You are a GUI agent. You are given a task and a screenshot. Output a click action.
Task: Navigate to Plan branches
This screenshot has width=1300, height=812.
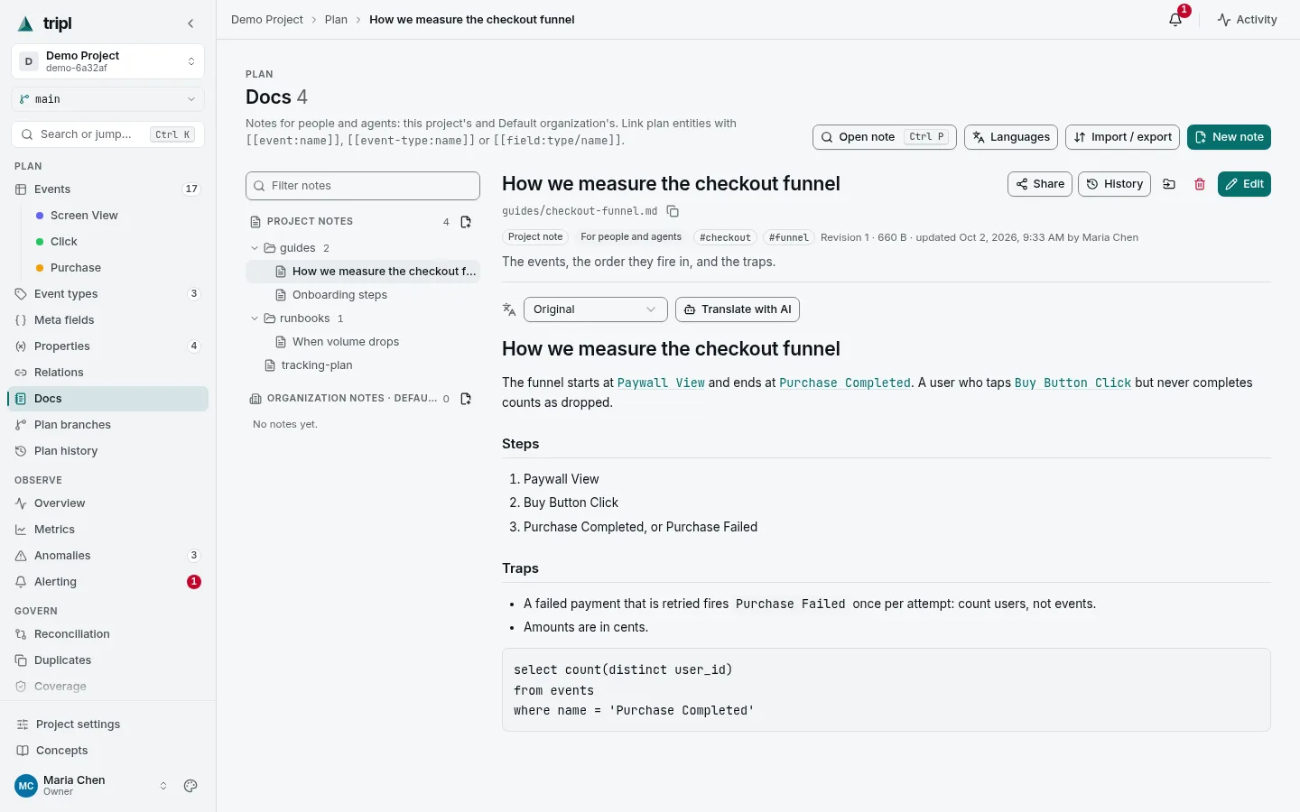108,425
